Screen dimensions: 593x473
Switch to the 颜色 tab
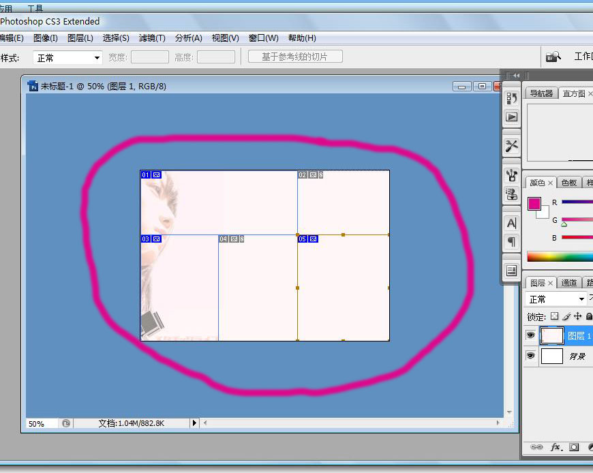tap(537, 183)
